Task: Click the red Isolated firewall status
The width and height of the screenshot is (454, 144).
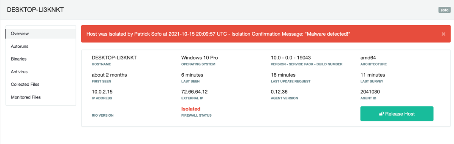Action: coord(191,109)
